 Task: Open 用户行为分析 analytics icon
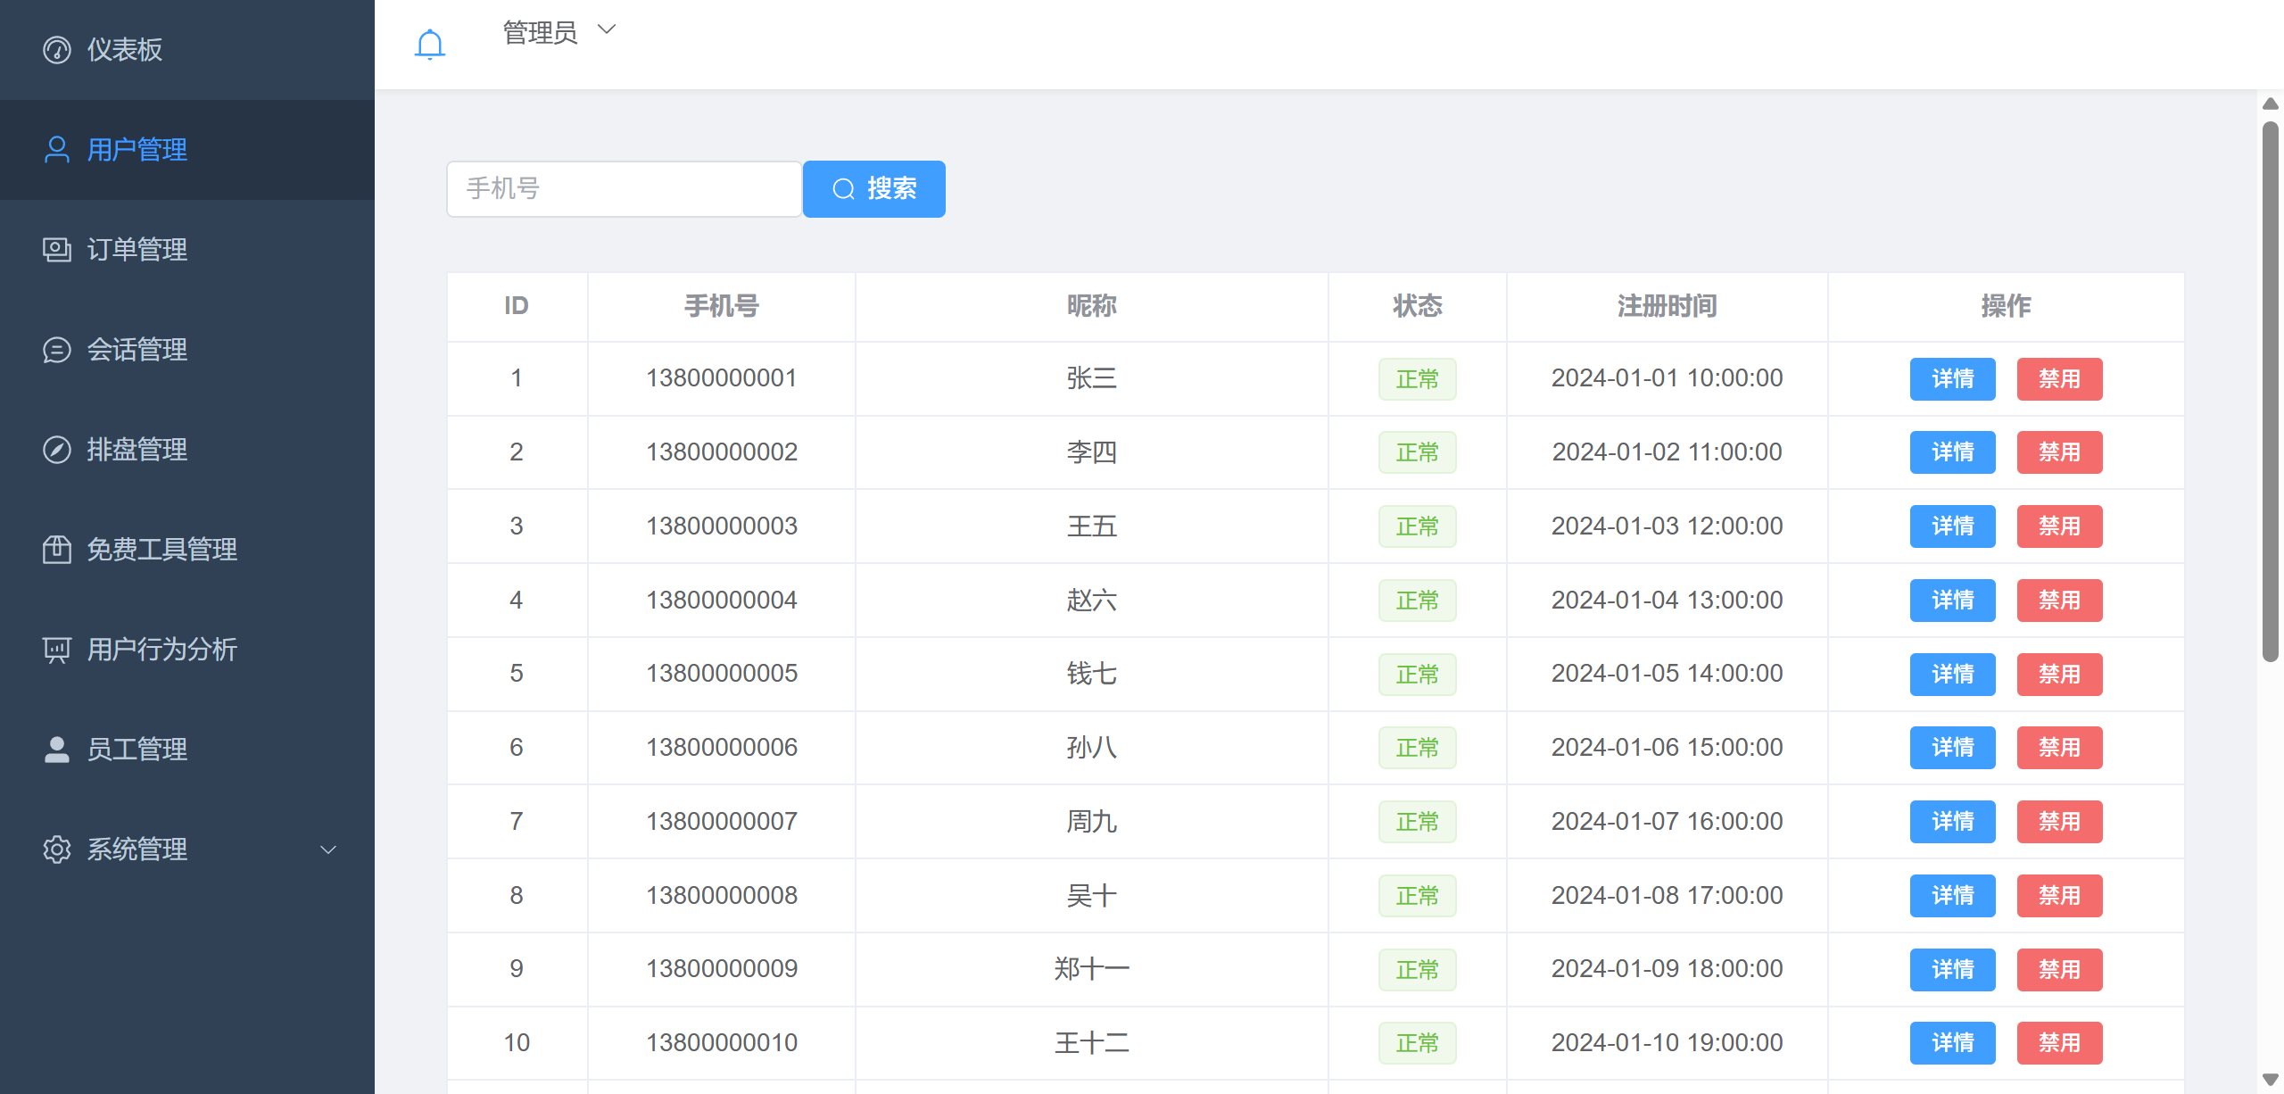(x=56, y=650)
